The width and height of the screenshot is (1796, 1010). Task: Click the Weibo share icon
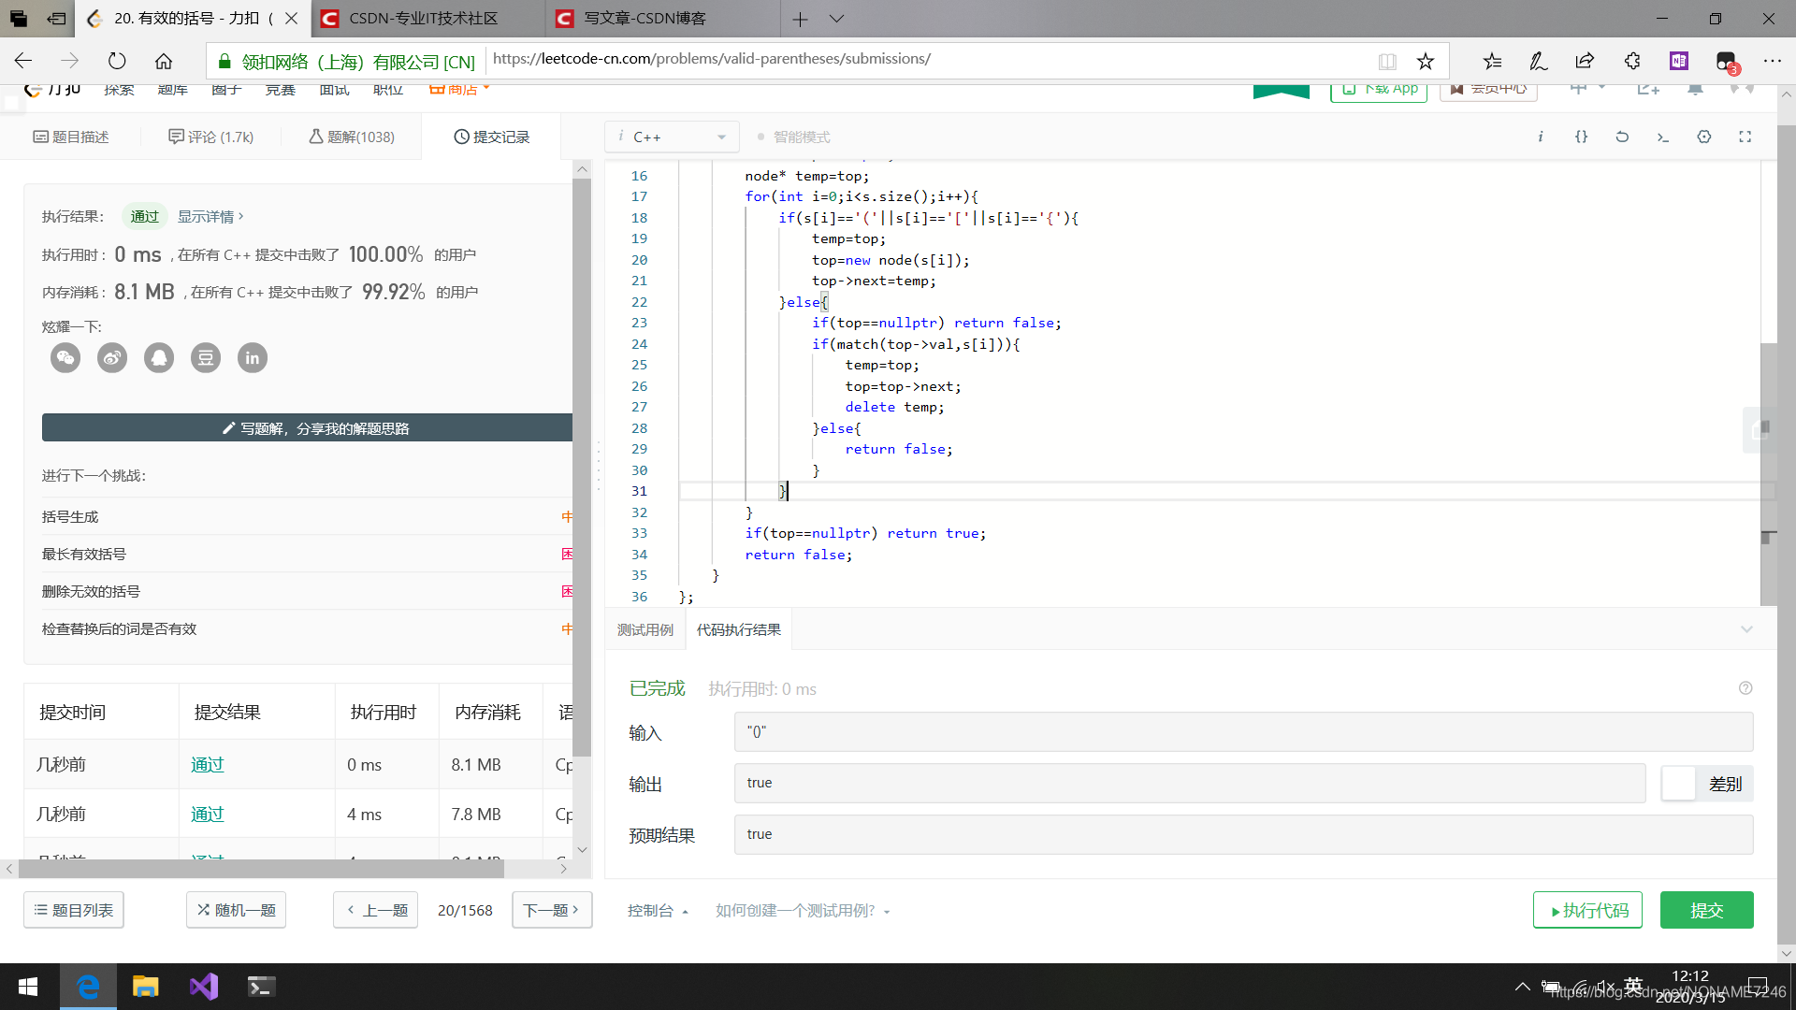pos(112,357)
